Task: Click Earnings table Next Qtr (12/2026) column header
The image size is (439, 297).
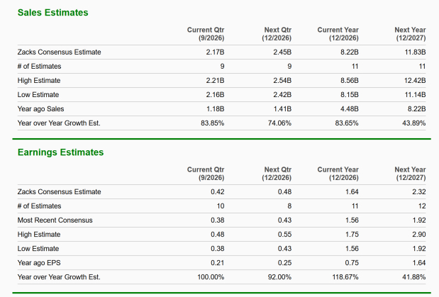Action: pos(277,174)
